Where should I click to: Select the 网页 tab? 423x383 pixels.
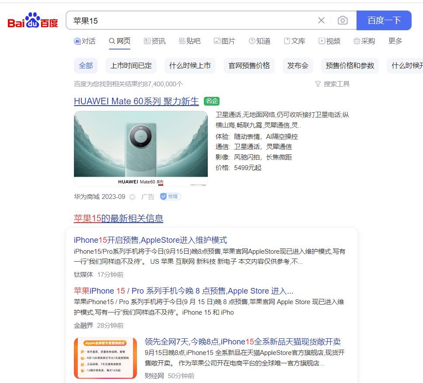click(x=120, y=41)
